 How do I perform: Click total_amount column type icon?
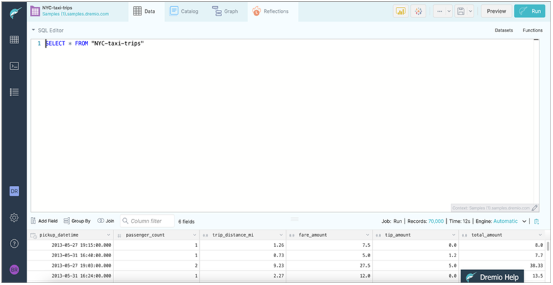pos(464,235)
